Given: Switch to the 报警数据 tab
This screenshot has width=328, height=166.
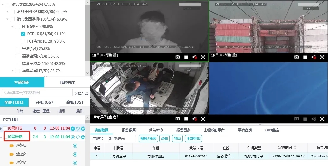Looking at the screenshot, I should [x=129, y=130].
